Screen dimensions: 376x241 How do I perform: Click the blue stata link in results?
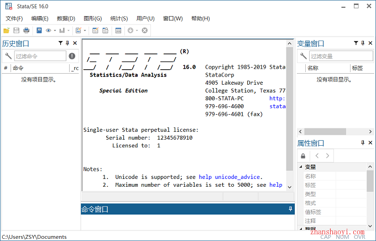[278, 106]
